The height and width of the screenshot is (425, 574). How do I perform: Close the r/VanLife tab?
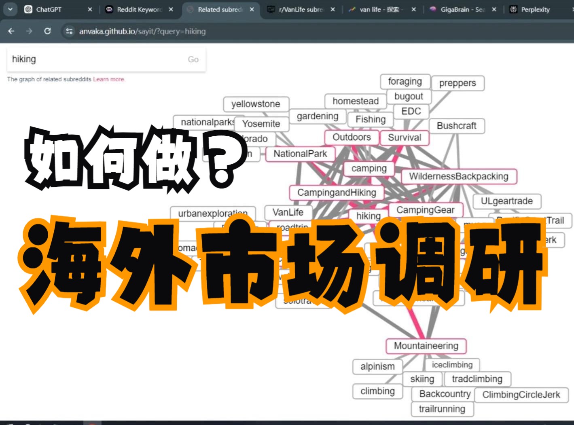333,9
